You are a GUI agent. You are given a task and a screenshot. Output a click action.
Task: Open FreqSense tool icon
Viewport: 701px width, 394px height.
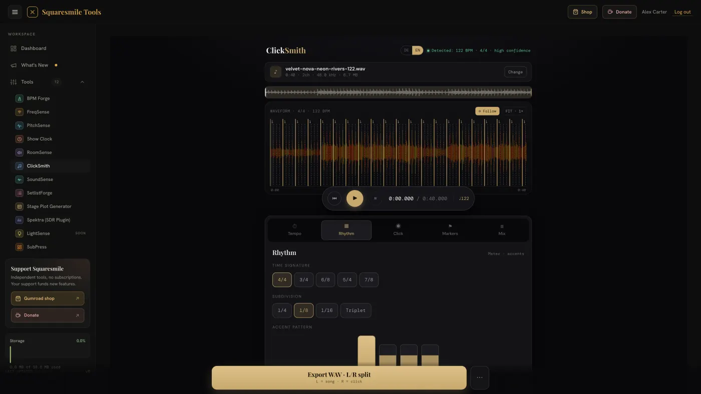(x=20, y=112)
